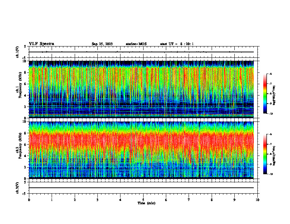Click the time axis tick label '5'
This screenshot has width=290, height=224.
pos(143,200)
